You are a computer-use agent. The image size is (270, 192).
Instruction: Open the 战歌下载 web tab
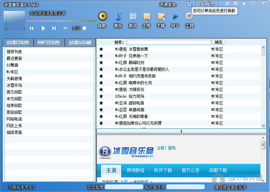[218, 170]
